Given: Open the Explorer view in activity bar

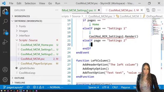Looking at the screenshot, I should (5, 11).
